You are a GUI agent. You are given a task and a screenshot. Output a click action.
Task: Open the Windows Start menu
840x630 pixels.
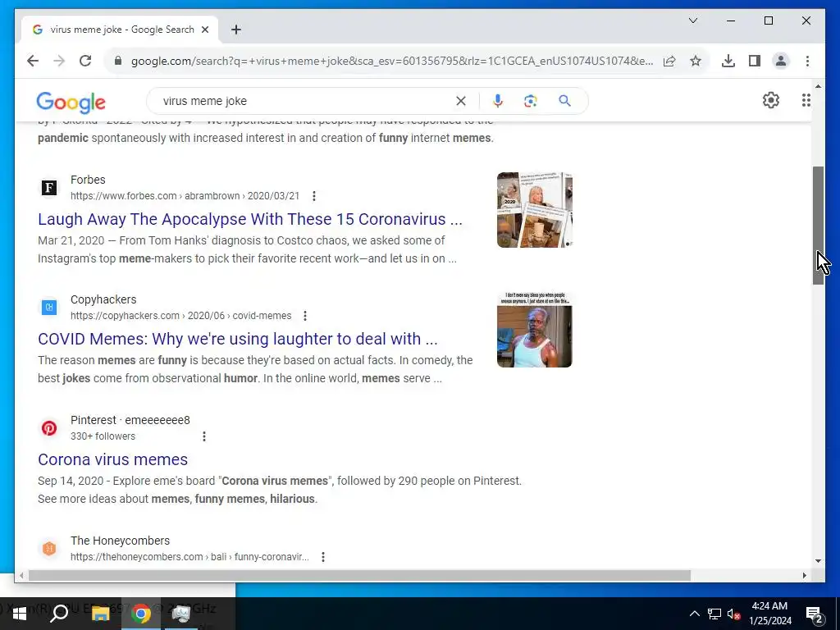(20, 614)
